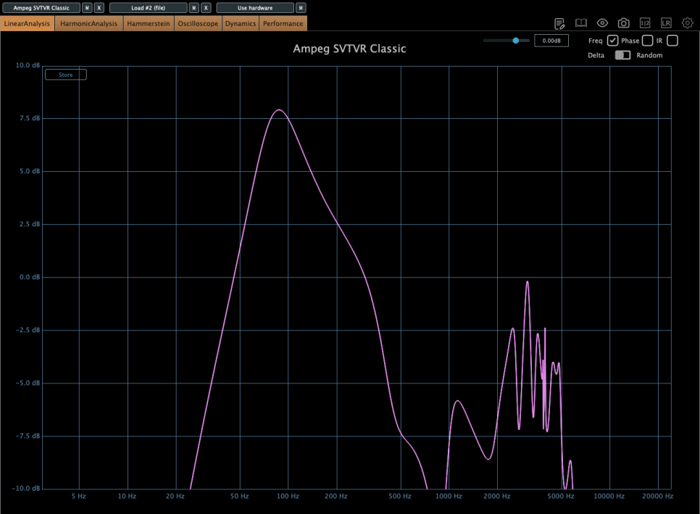Enable the Phase checkbox

tap(647, 41)
